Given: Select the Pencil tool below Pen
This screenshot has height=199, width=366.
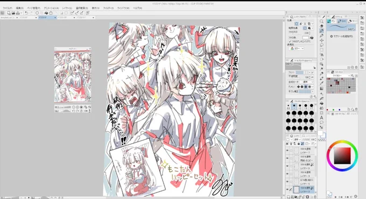Looking at the screenshot, I should point(322,35).
